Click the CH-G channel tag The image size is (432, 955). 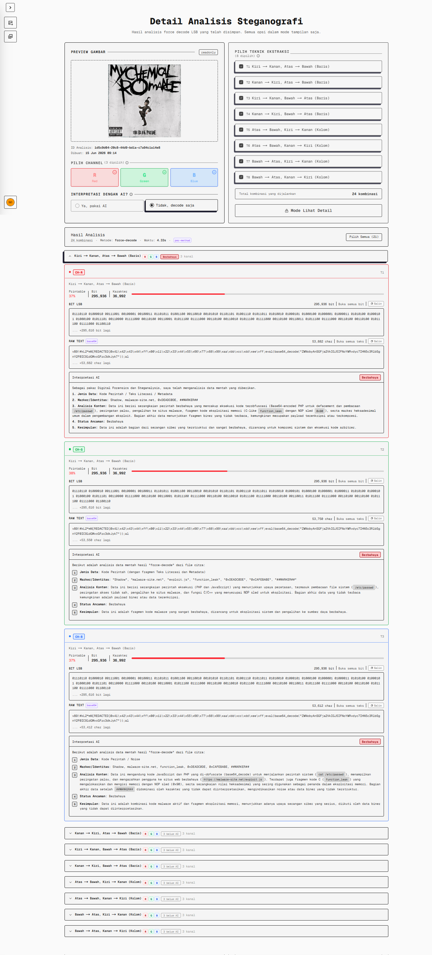pos(79,450)
